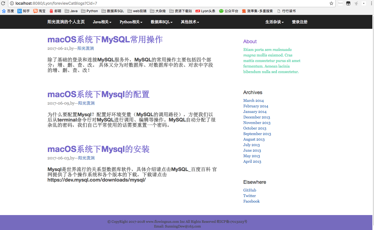Open the 大杂烩 bookmarks folder
This screenshot has width=374, height=230.
158,11
